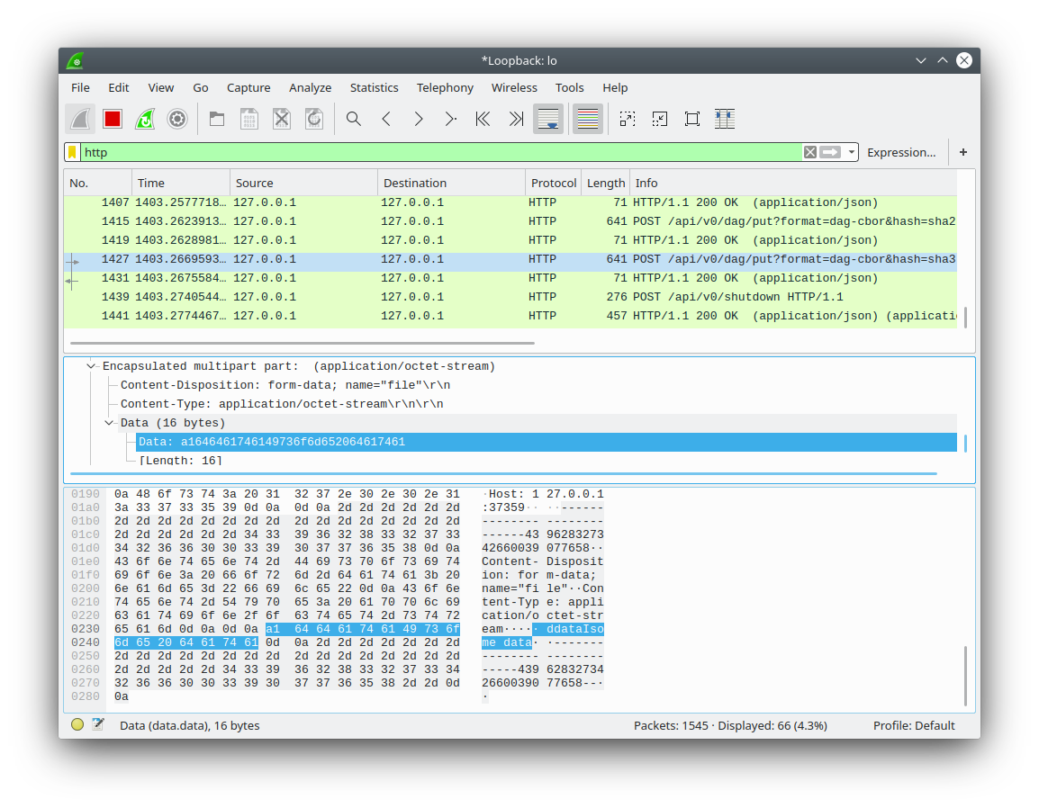Open filter bookmarks via the bookmark icon
This screenshot has width=1039, height=808.
[x=74, y=152]
